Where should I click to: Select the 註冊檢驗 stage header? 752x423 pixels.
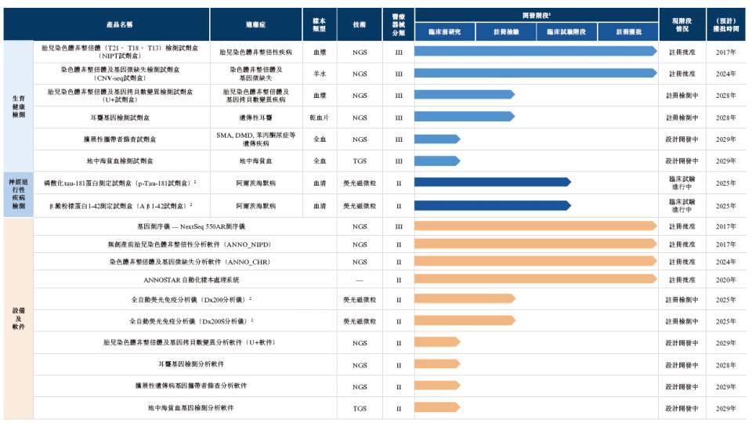[506, 32]
